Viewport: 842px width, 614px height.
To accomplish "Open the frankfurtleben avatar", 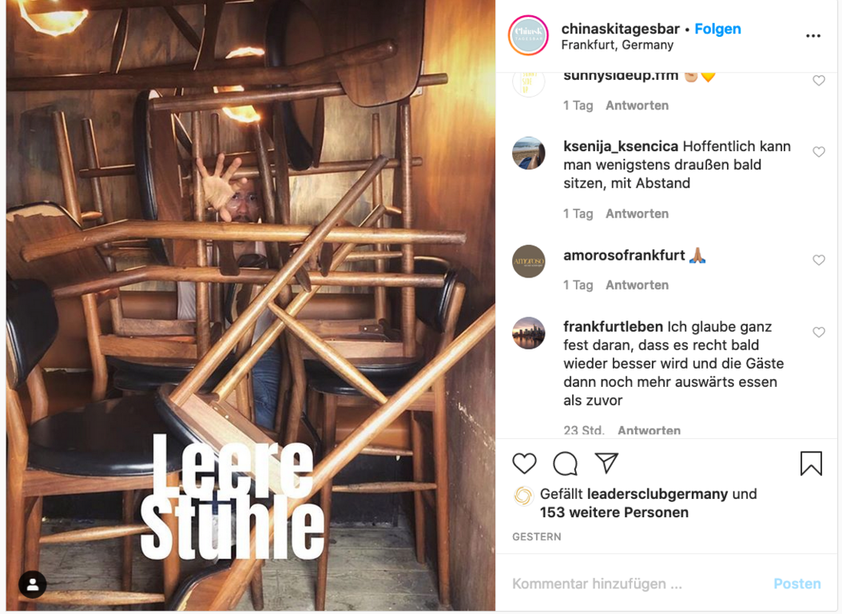I will tap(528, 333).
